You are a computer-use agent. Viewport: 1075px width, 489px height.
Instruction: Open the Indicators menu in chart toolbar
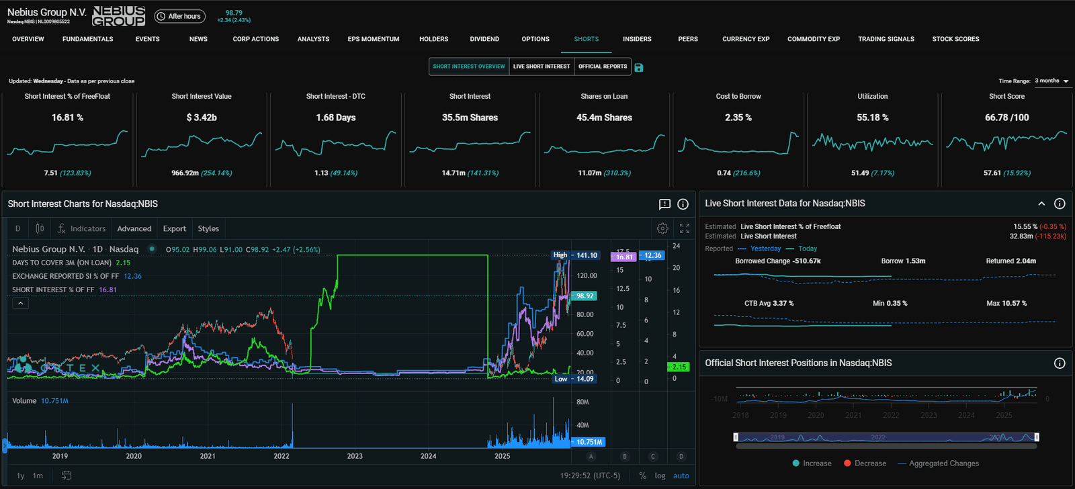[81, 228]
